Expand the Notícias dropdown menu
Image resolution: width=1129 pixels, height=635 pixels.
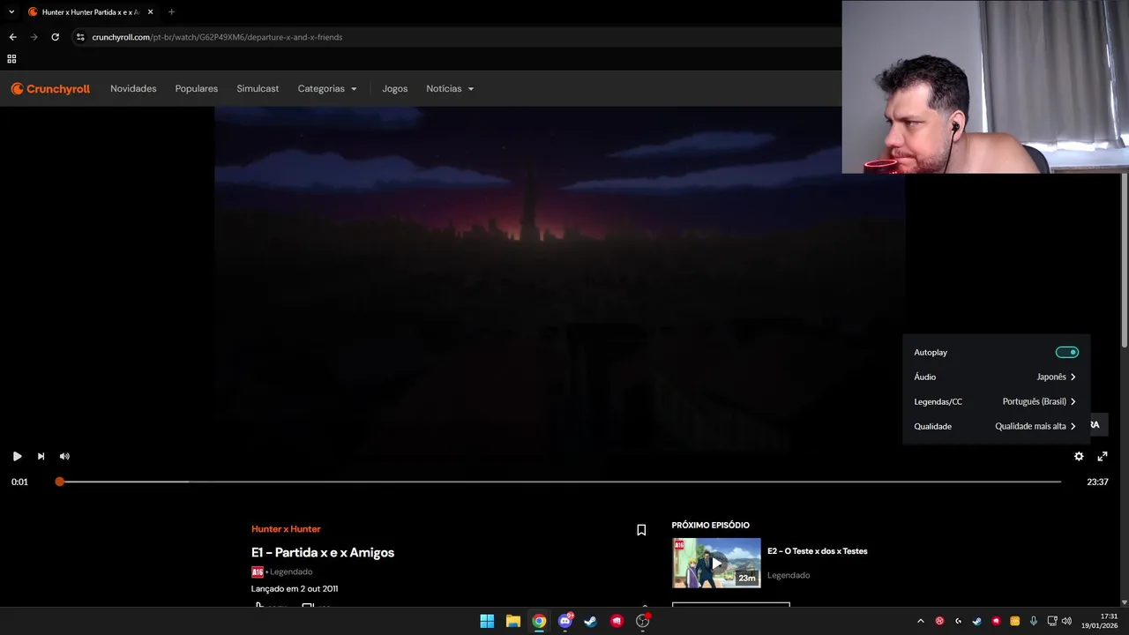pos(450,89)
